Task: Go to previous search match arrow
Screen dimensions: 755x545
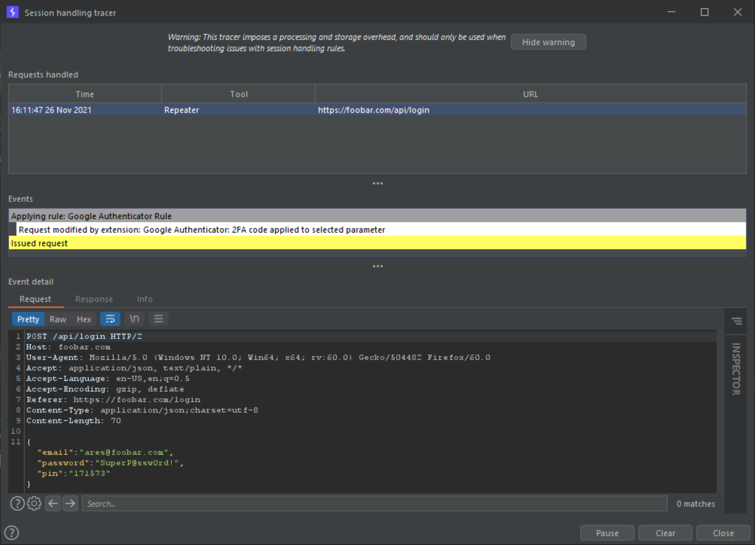Action: coord(53,503)
